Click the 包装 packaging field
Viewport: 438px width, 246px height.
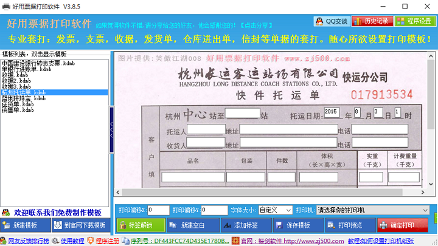[x=246, y=177]
